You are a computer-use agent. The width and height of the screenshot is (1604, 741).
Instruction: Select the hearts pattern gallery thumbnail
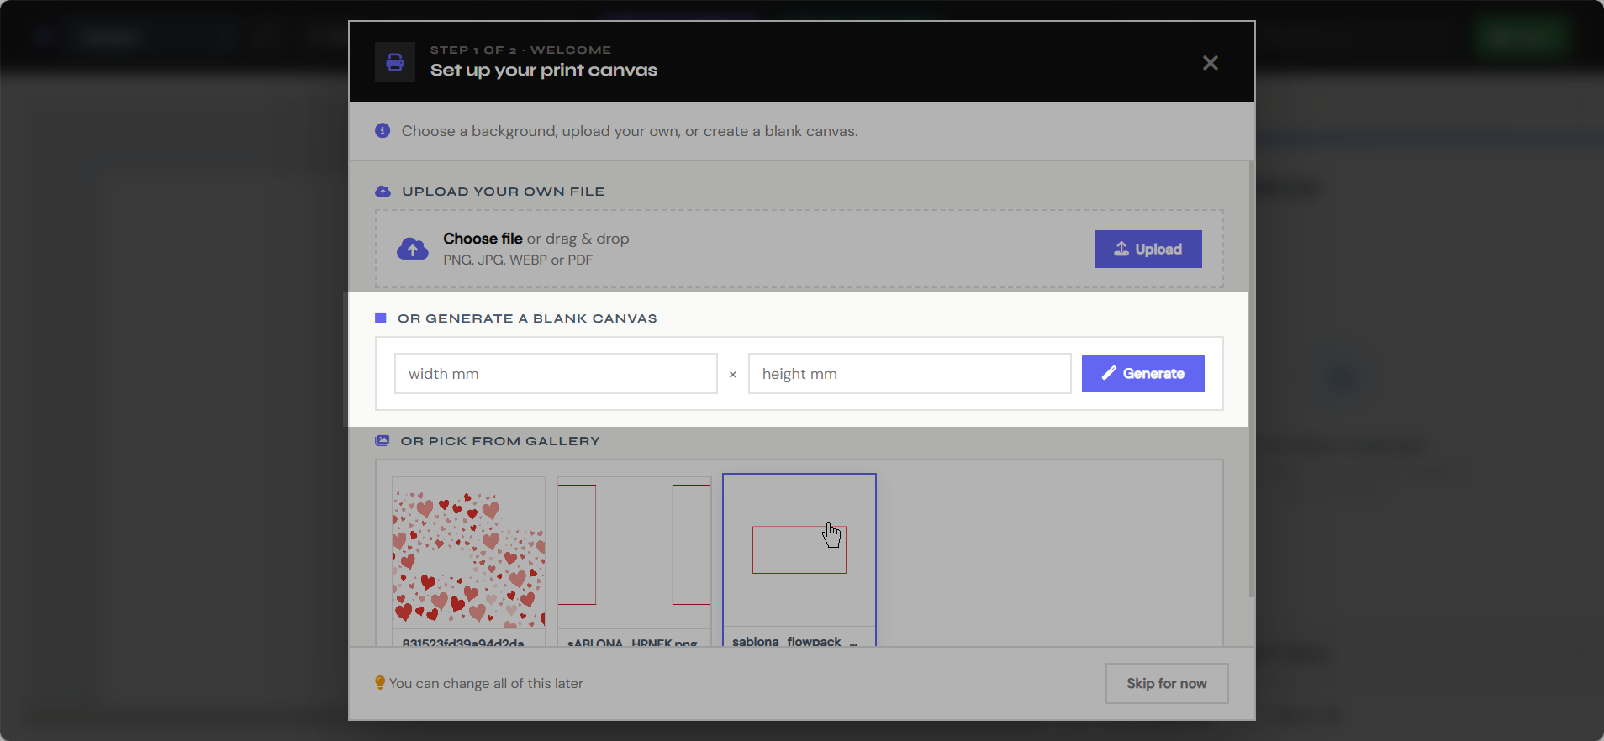coord(469,561)
